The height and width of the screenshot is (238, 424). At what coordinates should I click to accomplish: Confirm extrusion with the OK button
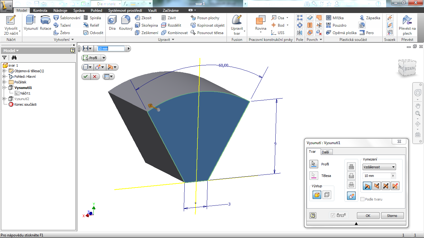tap(368, 216)
